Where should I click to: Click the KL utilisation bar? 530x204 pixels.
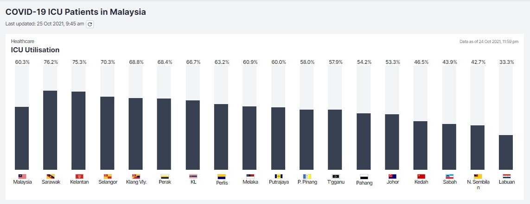193,135
